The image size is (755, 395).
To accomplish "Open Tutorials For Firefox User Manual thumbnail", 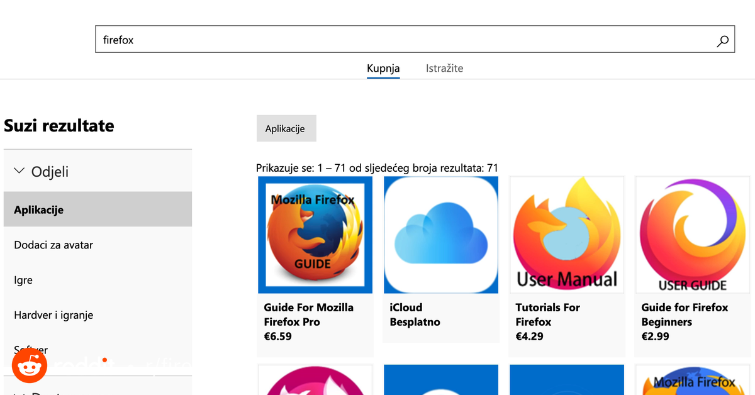I will 567,235.
